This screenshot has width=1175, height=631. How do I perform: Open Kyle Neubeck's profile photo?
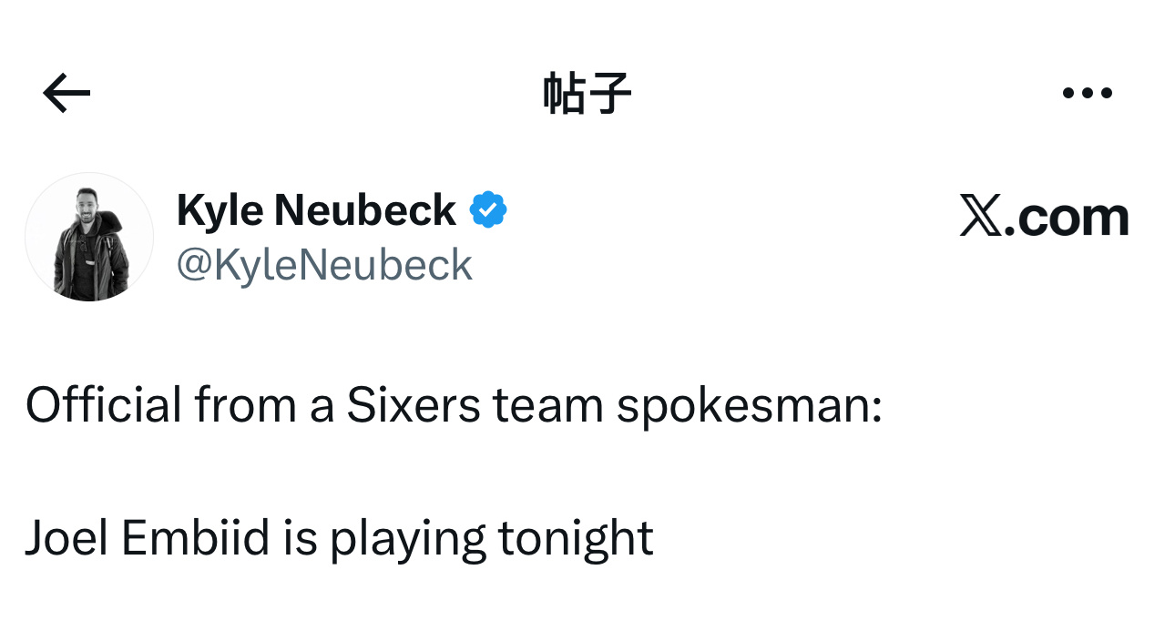pos(89,237)
